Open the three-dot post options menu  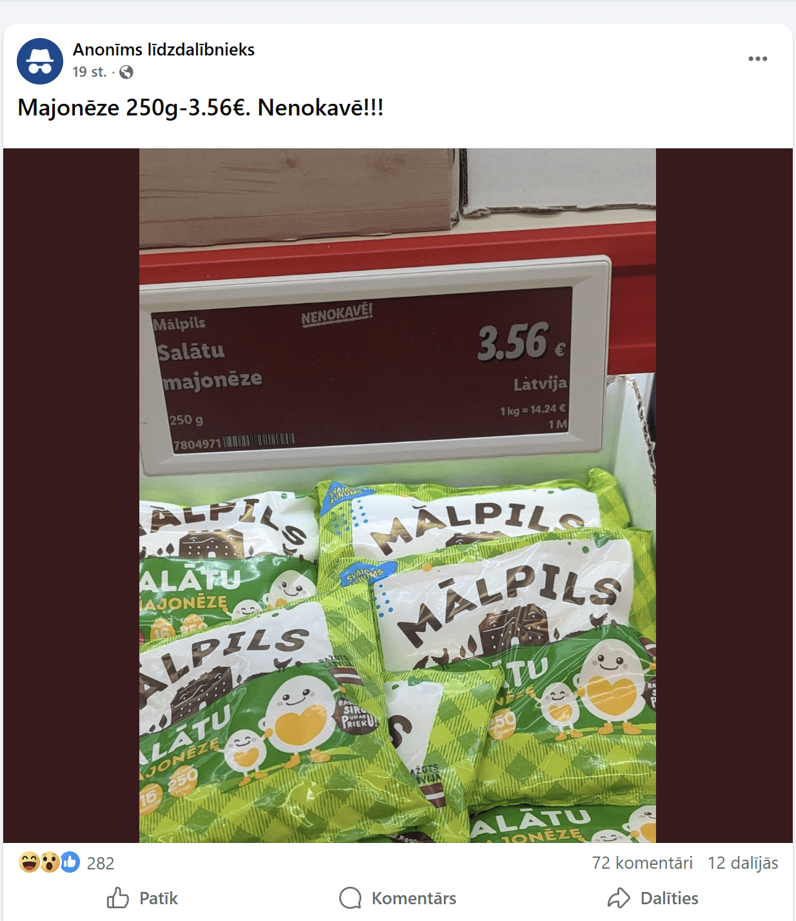click(757, 59)
